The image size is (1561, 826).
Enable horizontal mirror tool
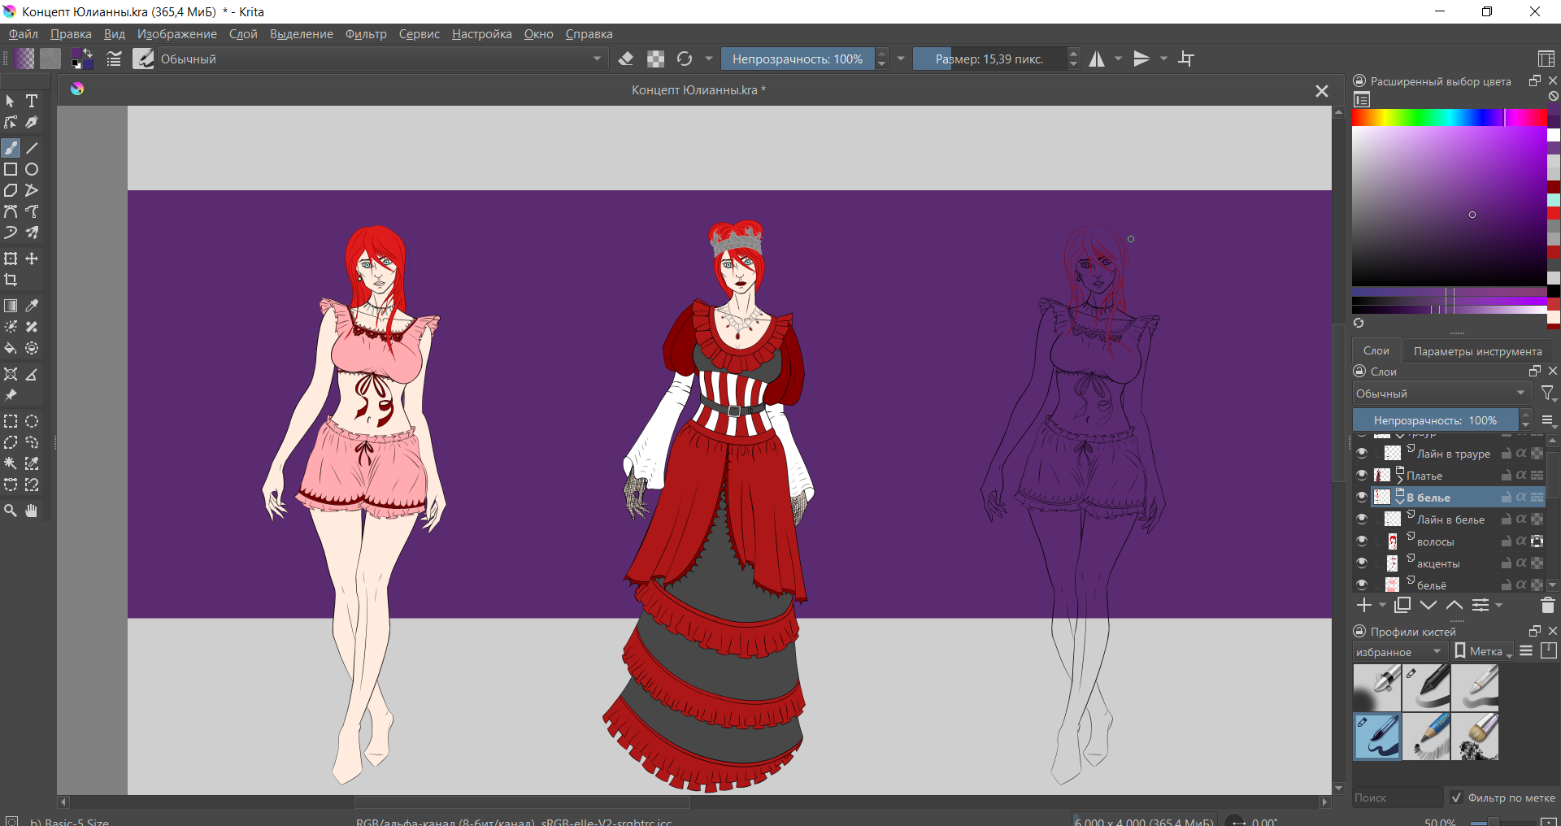point(1097,59)
